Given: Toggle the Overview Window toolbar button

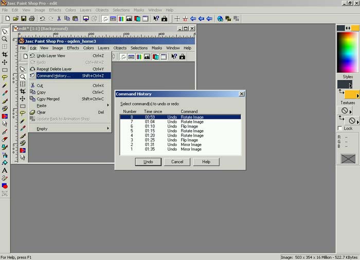Looking at the screenshot, I should [146, 18].
